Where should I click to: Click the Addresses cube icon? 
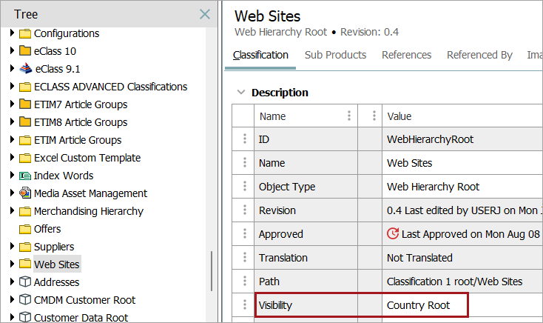pos(25,282)
